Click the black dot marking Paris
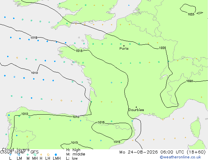This screenshot has width=208, height=160. [124, 46]
